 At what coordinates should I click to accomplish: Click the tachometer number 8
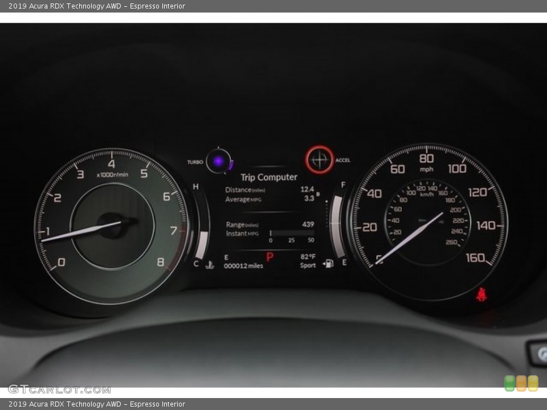click(161, 262)
